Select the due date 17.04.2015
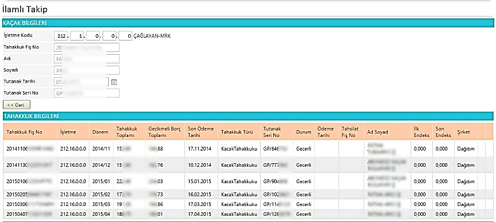Viewport: 496px width, 222px height. pyautogui.click(x=199, y=214)
